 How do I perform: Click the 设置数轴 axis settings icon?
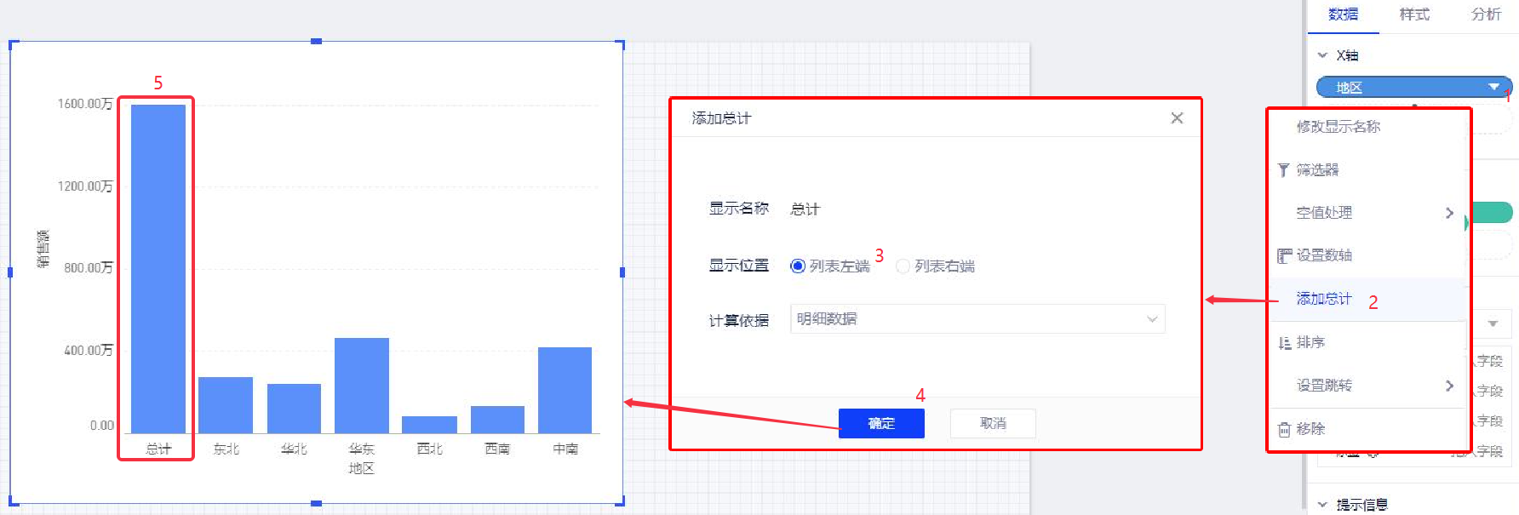tap(1284, 255)
